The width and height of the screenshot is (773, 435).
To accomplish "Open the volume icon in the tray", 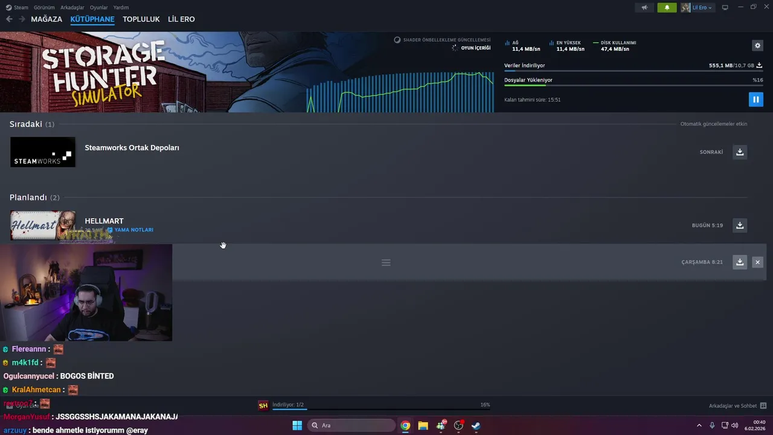I will (735, 425).
